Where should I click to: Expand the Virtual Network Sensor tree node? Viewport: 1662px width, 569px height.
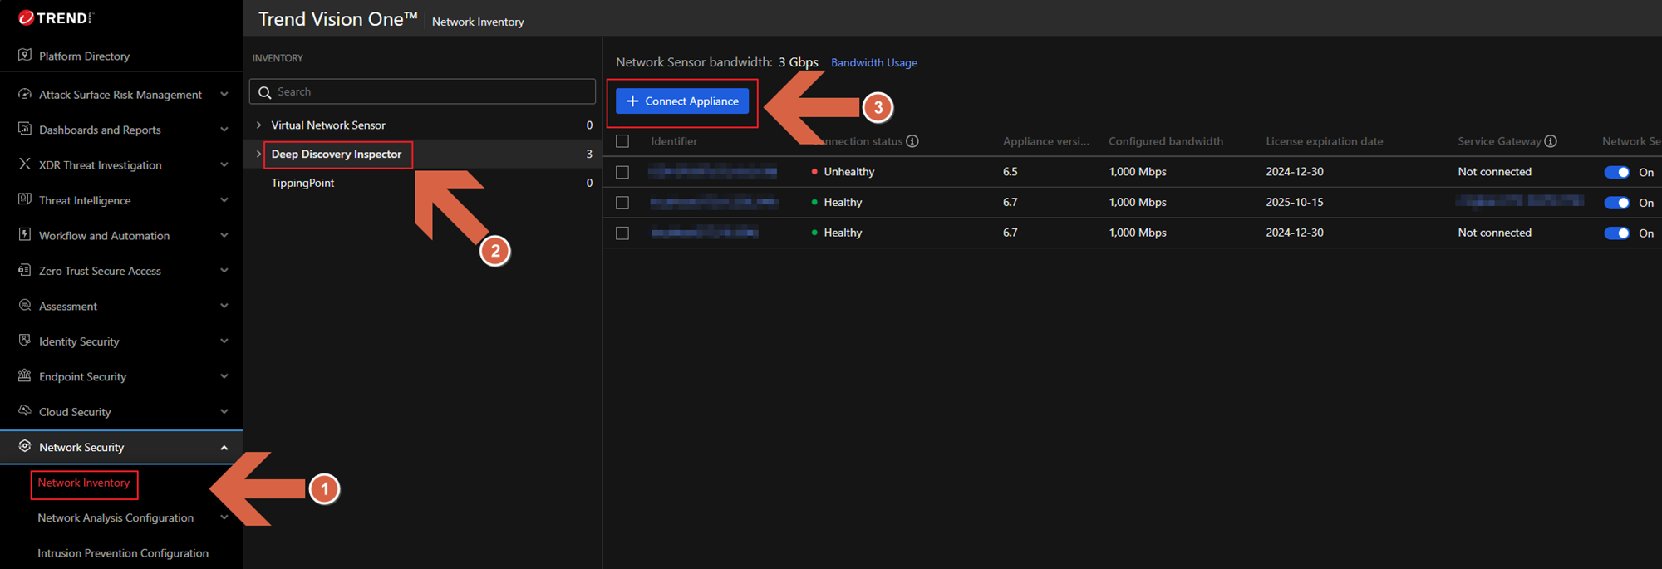[259, 125]
